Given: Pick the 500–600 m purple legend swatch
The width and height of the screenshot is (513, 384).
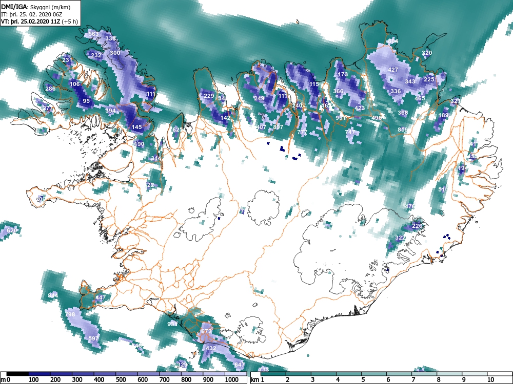Looking at the screenshot, I should [127, 374].
